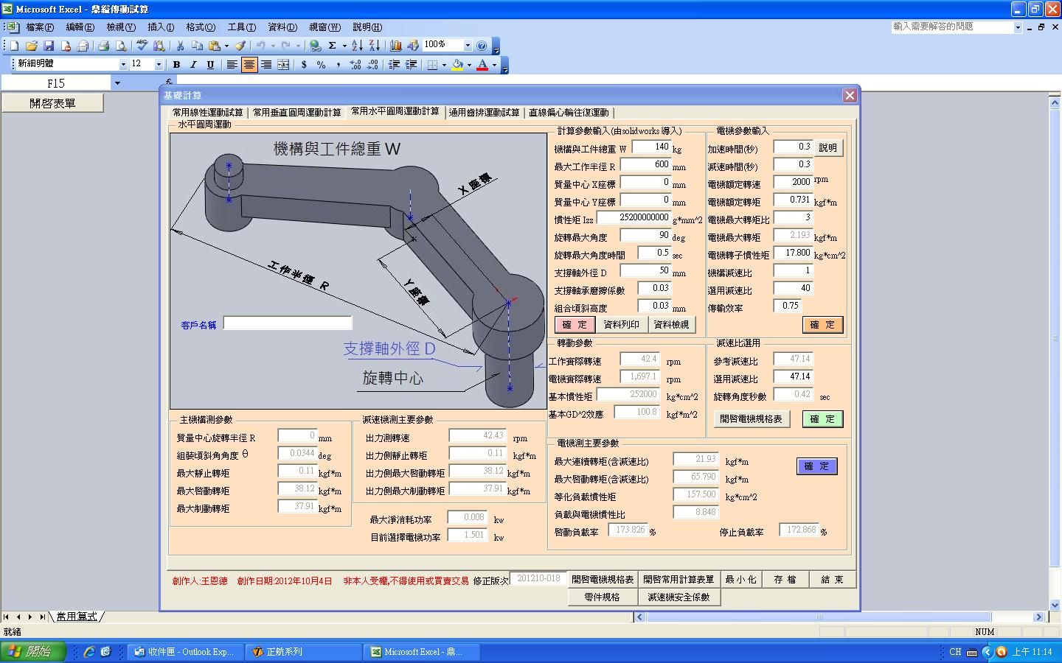This screenshot has width=1062, height=663.
Task: Switch to 常用垂直圓周運動計算 tab
Action: [297, 113]
